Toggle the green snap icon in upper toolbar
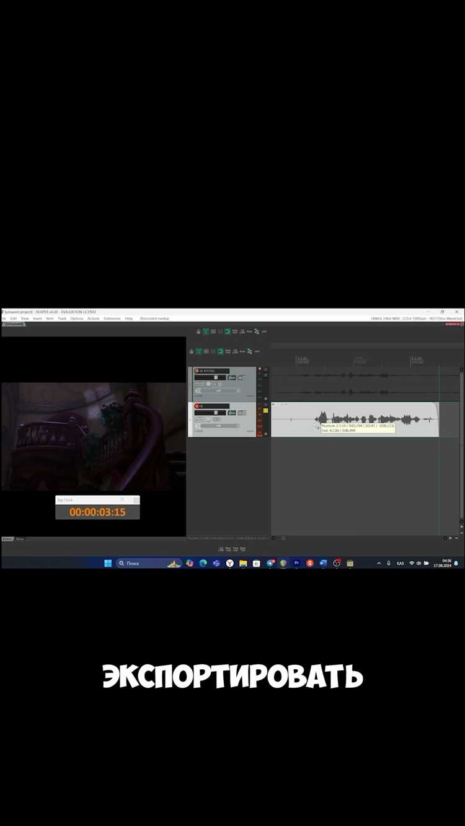The height and width of the screenshot is (826, 465). point(228,332)
